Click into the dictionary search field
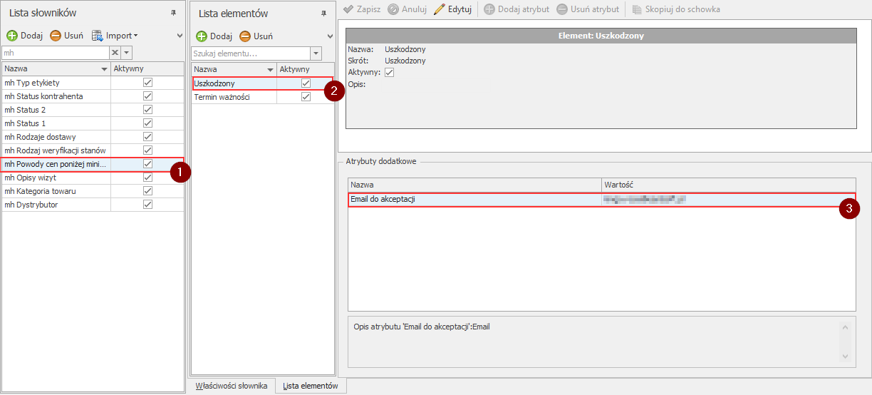This screenshot has width=872, height=395. pyautogui.click(x=54, y=53)
